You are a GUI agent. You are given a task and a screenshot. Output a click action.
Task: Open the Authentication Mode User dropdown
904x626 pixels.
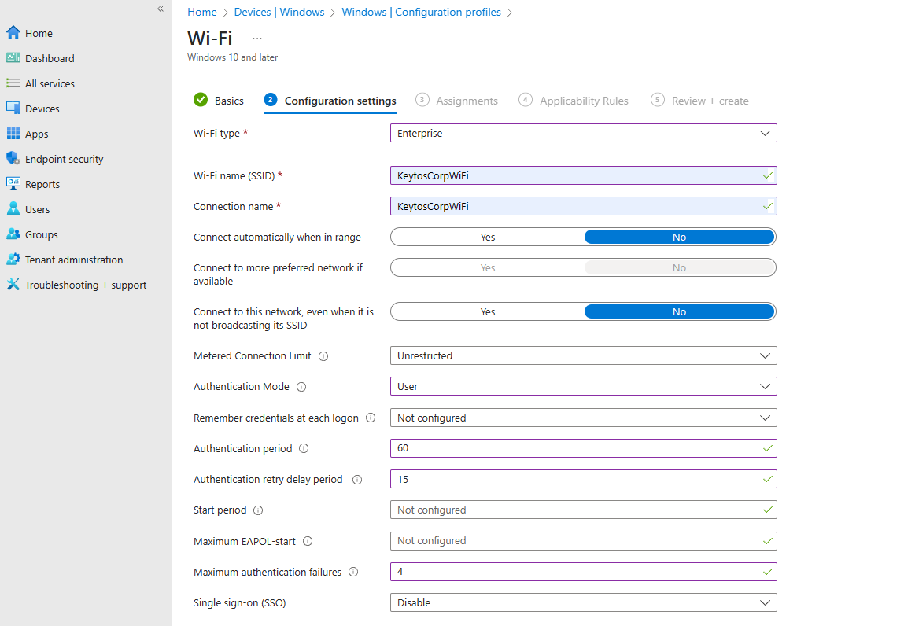click(584, 386)
